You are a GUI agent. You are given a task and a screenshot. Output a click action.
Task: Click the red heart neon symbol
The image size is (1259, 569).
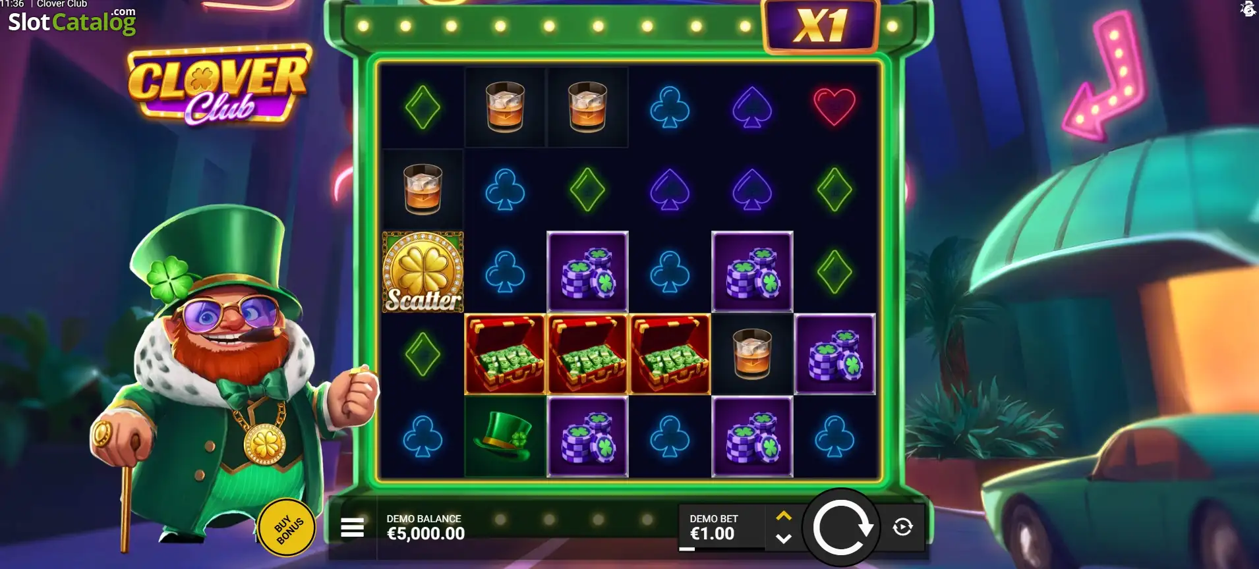834,107
